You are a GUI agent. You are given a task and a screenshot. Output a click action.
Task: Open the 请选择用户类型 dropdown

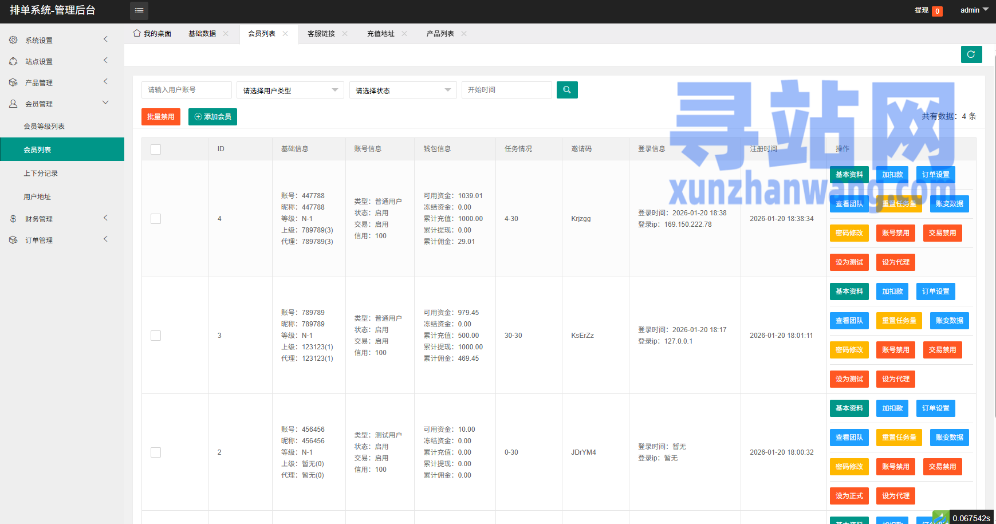[x=290, y=90]
